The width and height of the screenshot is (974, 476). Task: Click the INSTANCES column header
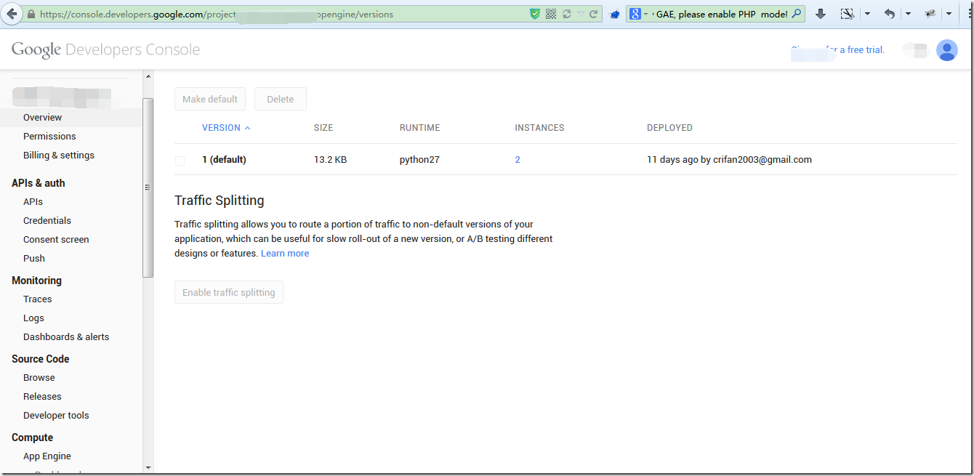pyautogui.click(x=539, y=128)
